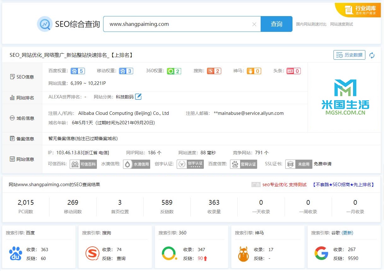The width and height of the screenshot is (384, 271).
Task: Click the Google G logo
Action: point(321,254)
